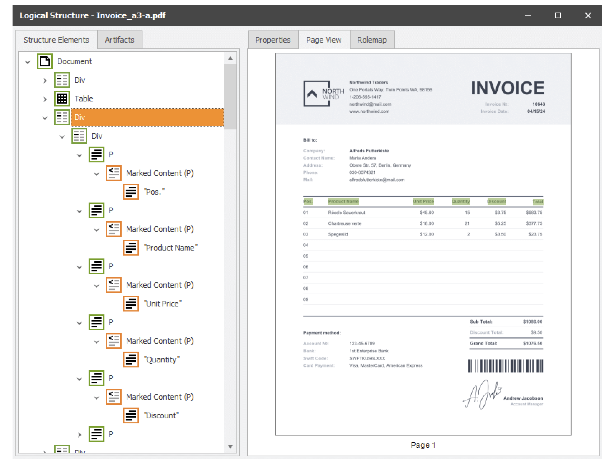Click the "Product Name" text content icon

(x=131, y=248)
